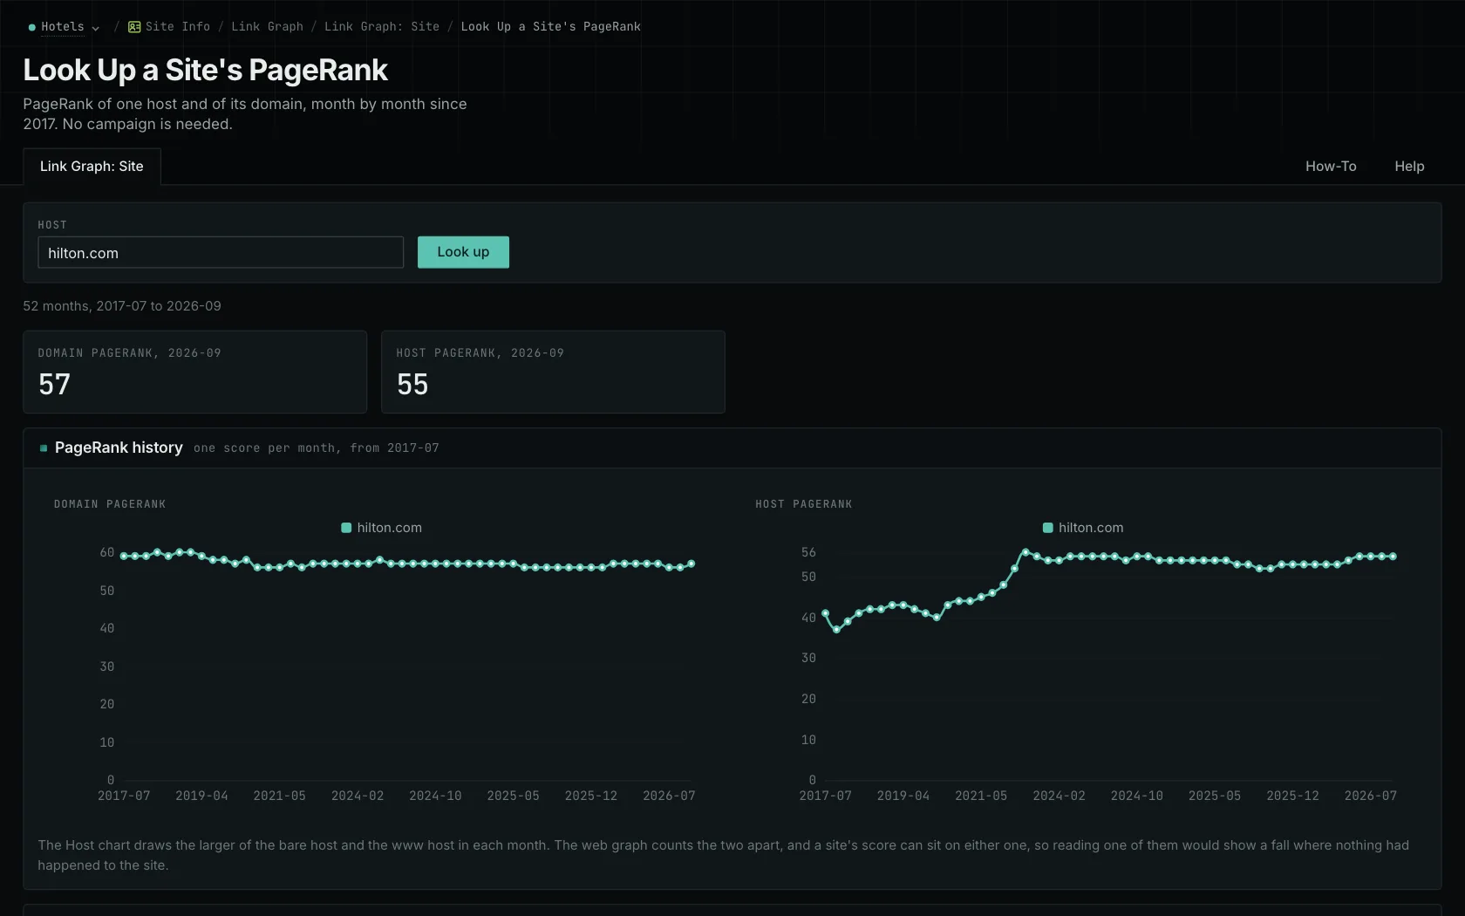
Task: Open the Help menu item
Action: coord(1409,167)
